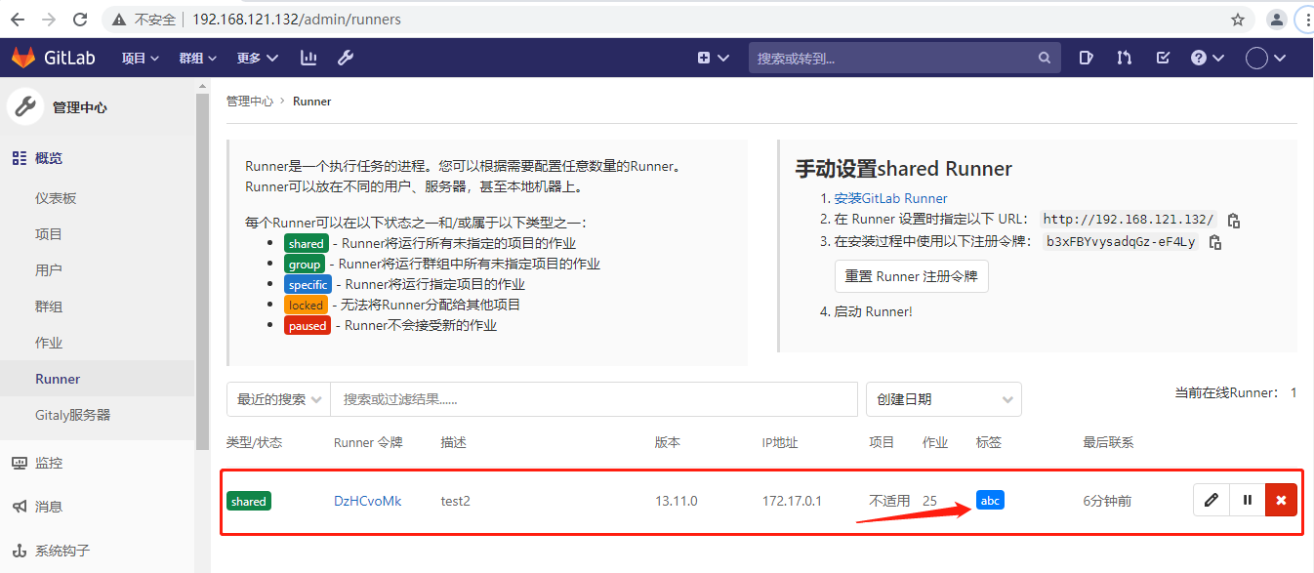Open the browser profile icon
This screenshot has height=573, width=1314.
coord(1276,19)
